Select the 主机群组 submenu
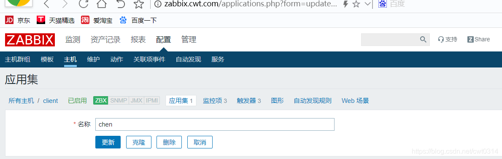502x159 pixels. point(18,59)
